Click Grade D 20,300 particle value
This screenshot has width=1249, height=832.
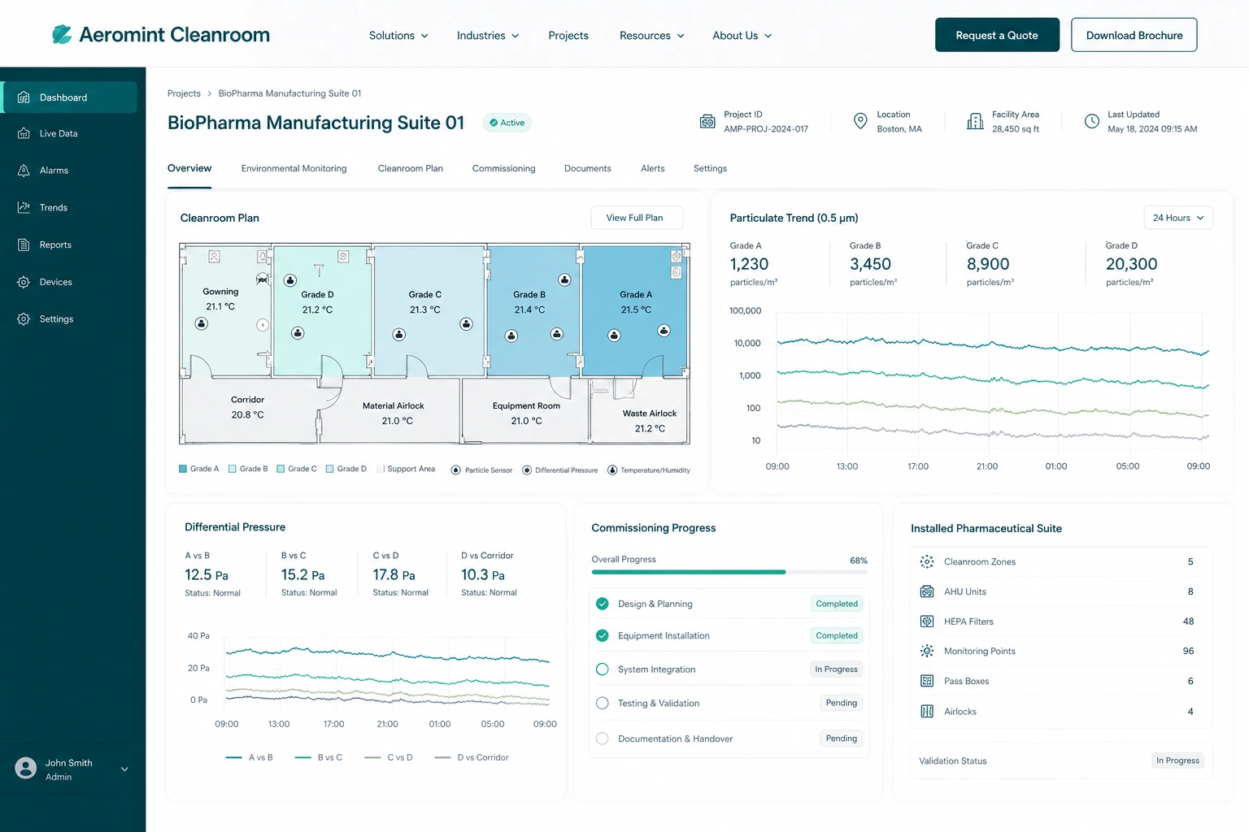pos(1131,264)
